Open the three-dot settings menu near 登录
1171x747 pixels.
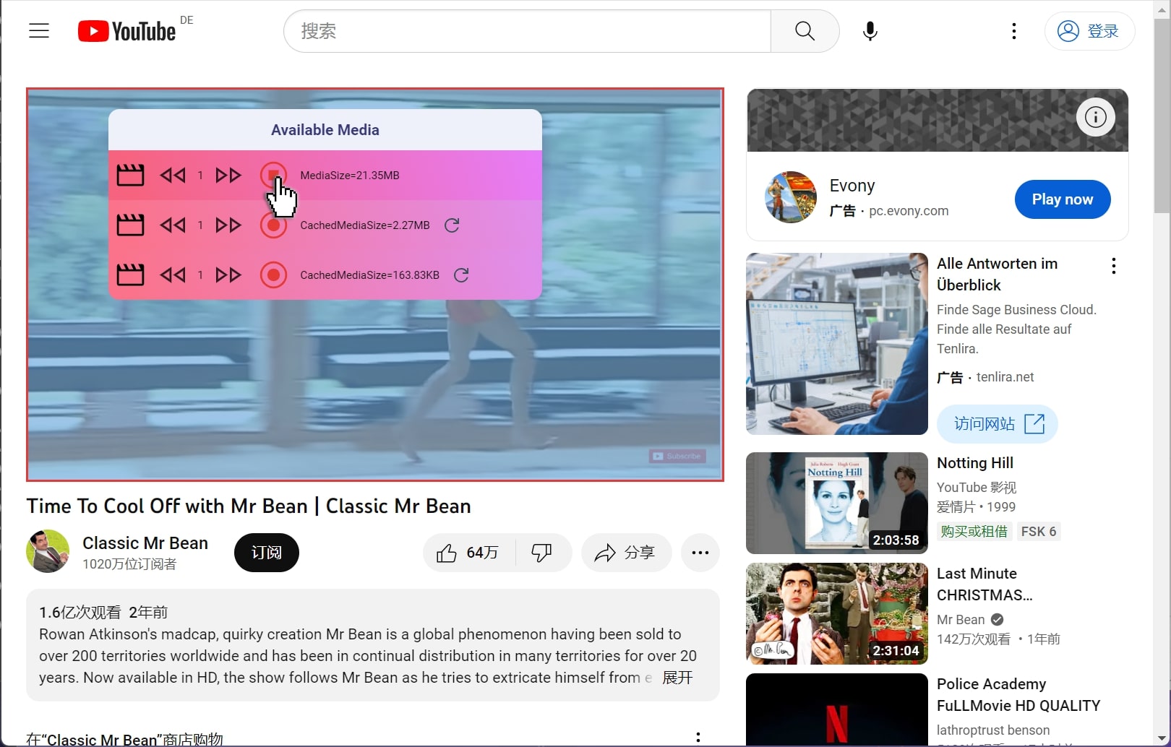tap(1013, 31)
